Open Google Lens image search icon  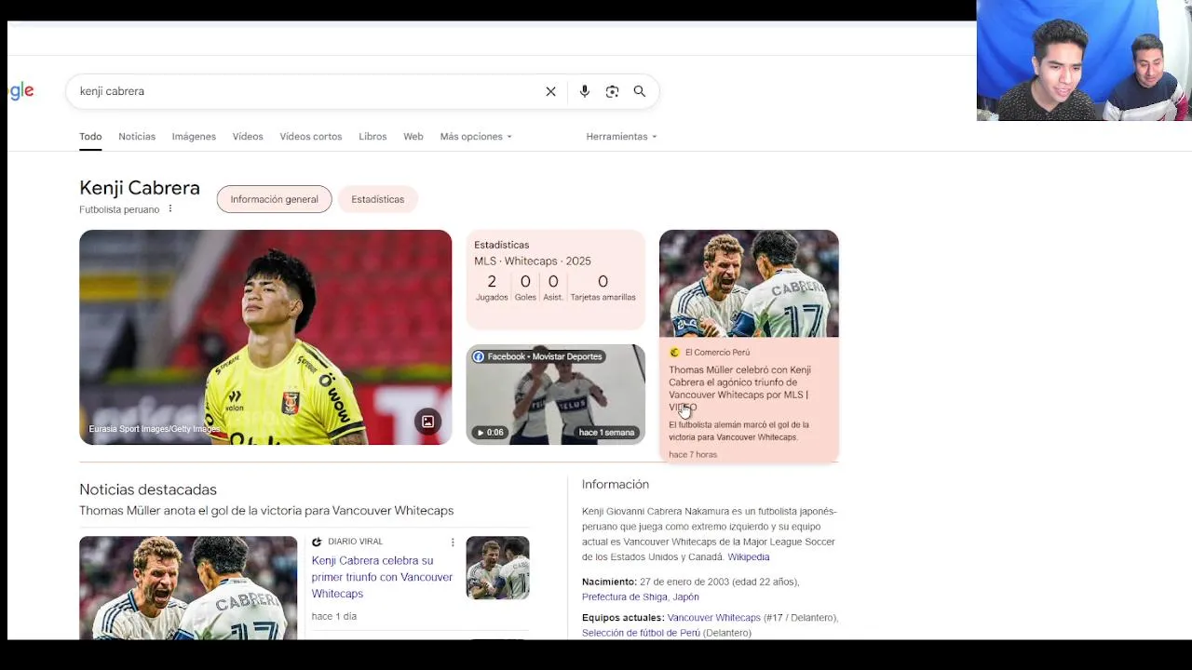612,91
